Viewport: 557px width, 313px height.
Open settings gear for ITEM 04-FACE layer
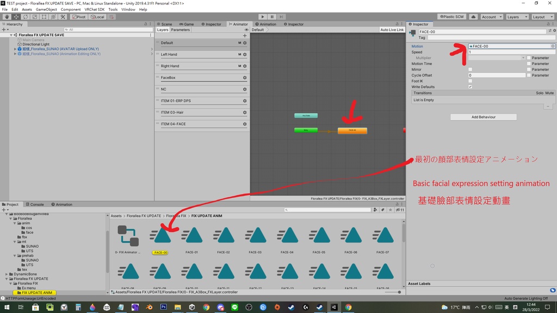(x=245, y=124)
